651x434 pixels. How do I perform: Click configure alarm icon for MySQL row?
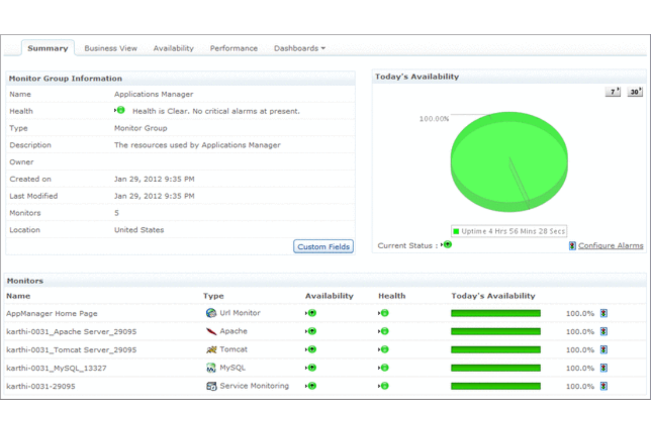(x=604, y=368)
